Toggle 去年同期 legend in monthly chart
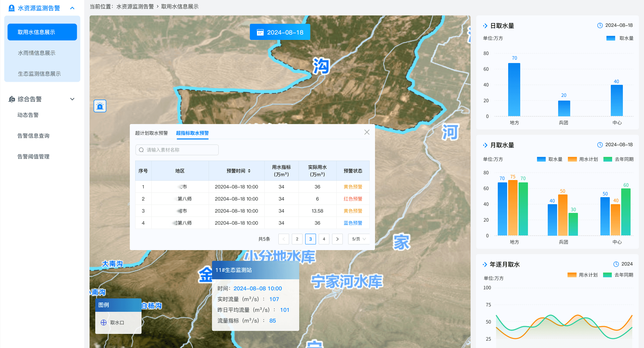Screen dimensions: 644x348 [x=619, y=159]
